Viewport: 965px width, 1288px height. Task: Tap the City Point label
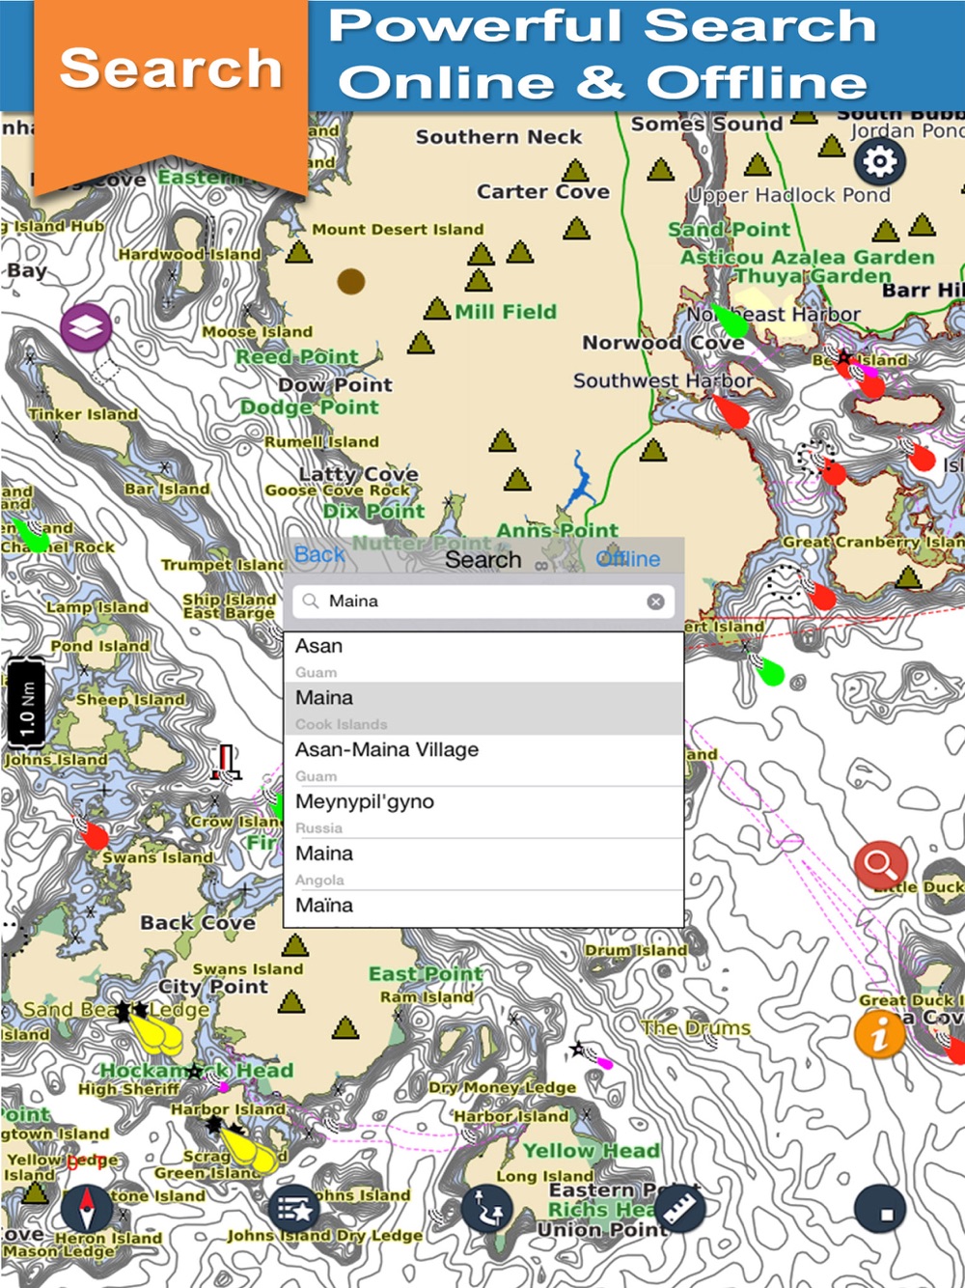(213, 987)
